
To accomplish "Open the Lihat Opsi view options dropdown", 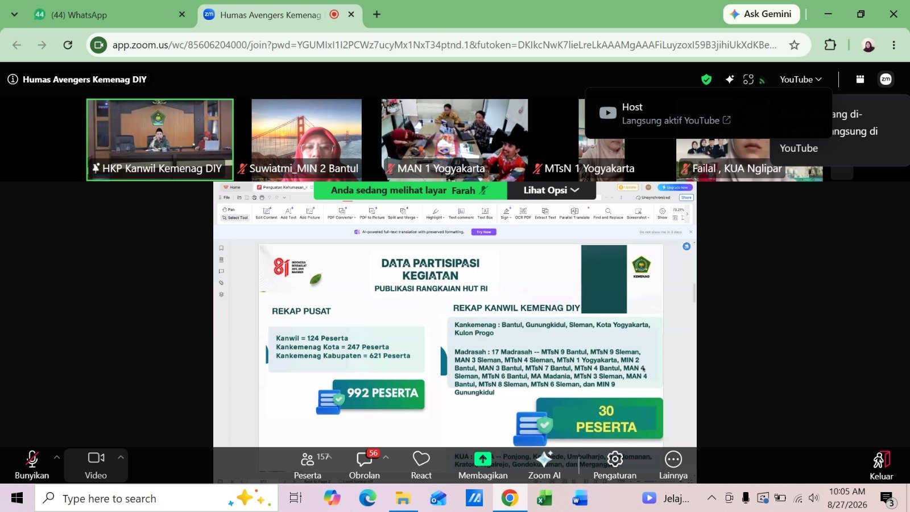I will tap(551, 190).
